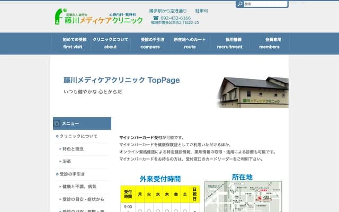Open sidebar link 受診の目安 - 症状から

click(x=83, y=199)
